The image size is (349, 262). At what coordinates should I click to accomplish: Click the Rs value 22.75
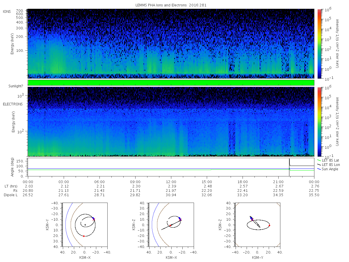tap(314, 190)
